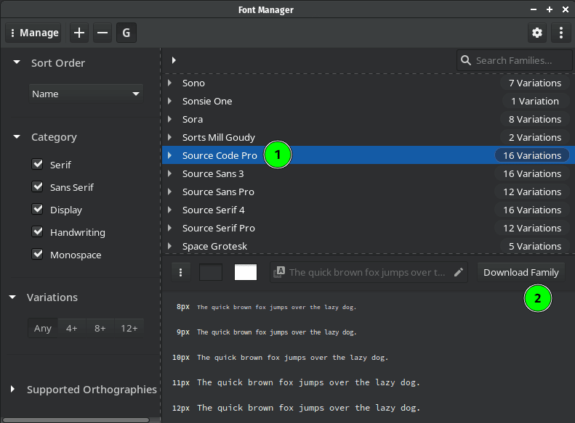The height and width of the screenshot is (423, 575).
Task: Minimize the Font Manager window
Action: (534, 9)
